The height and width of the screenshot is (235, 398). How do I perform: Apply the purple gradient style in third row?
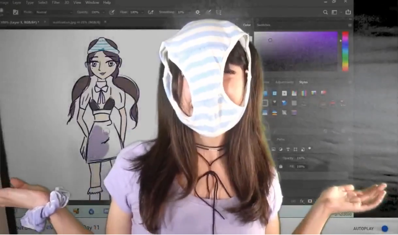pyautogui.click(x=294, y=113)
